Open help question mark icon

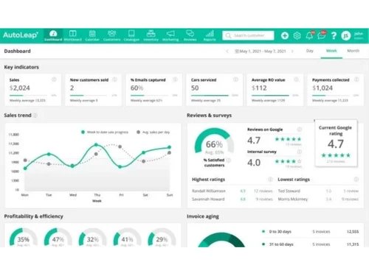(334, 36)
